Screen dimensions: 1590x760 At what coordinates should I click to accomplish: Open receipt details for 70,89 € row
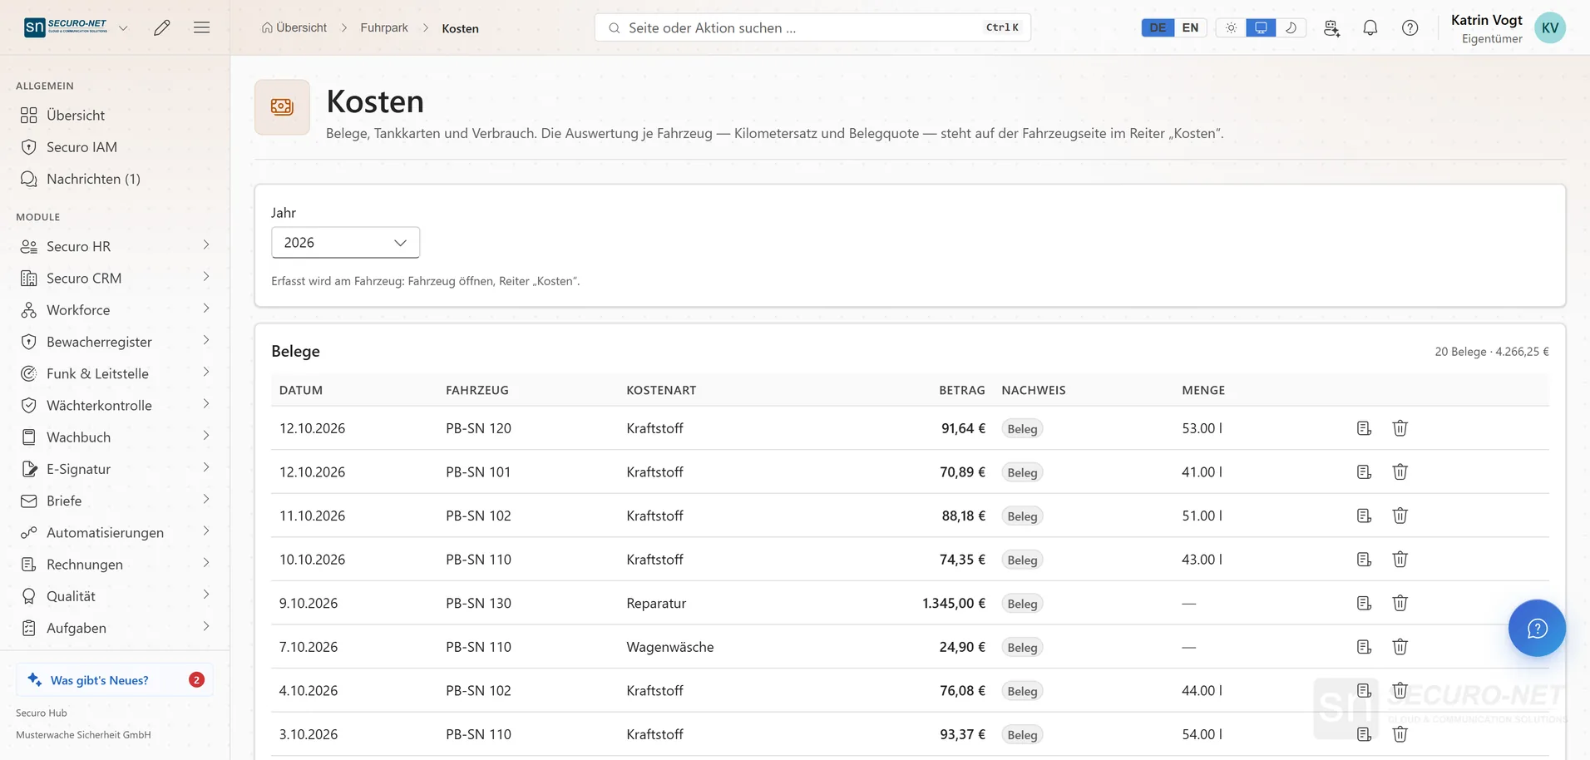1364,472
